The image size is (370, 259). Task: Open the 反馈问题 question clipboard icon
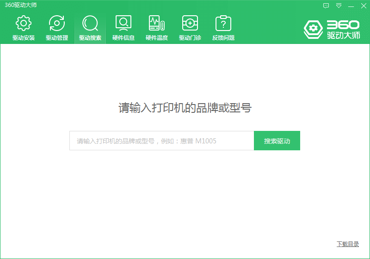click(x=223, y=28)
